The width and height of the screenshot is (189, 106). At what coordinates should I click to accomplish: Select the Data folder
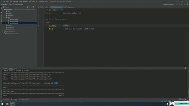tap(8, 11)
